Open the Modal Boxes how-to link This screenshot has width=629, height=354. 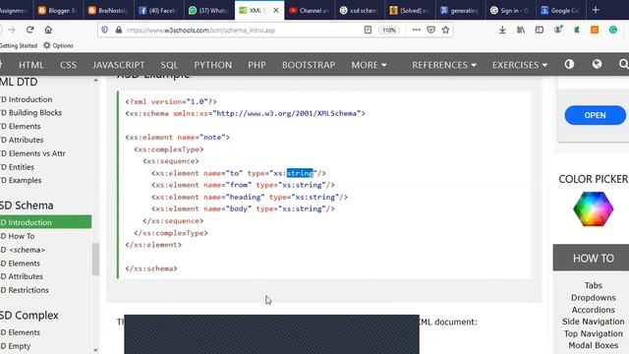(594, 345)
